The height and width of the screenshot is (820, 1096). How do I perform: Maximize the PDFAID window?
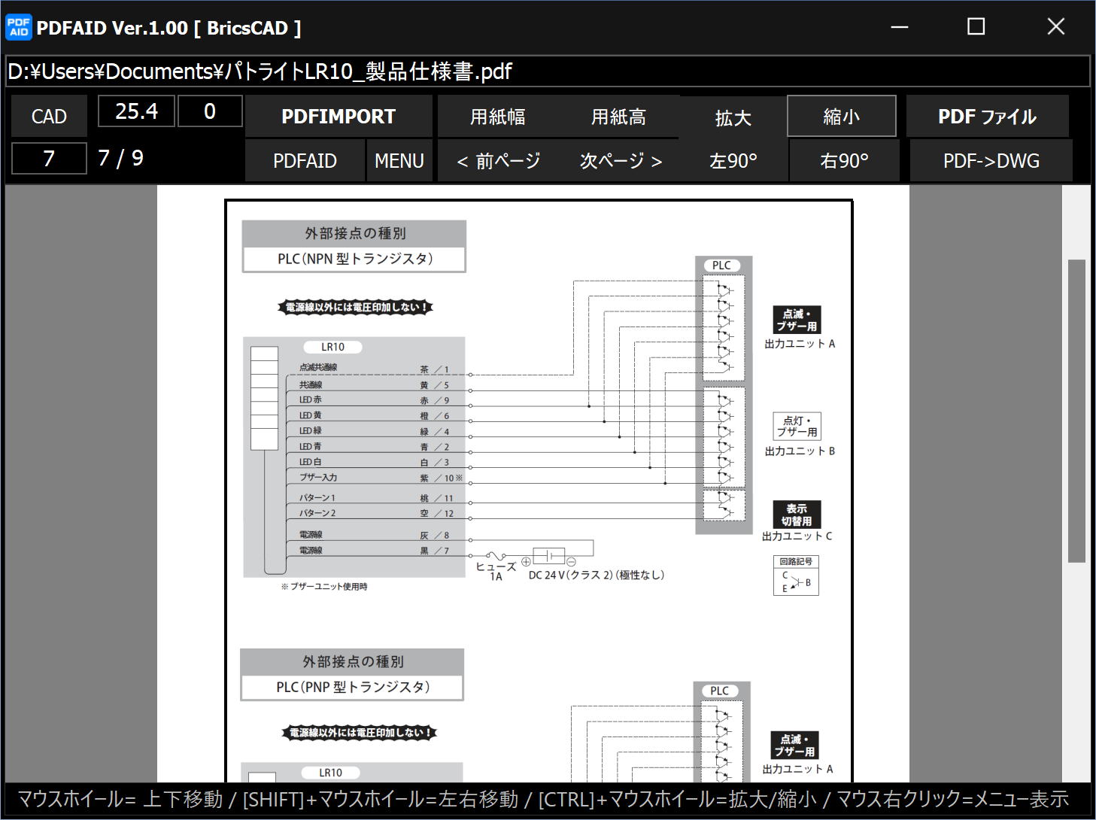click(x=976, y=27)
